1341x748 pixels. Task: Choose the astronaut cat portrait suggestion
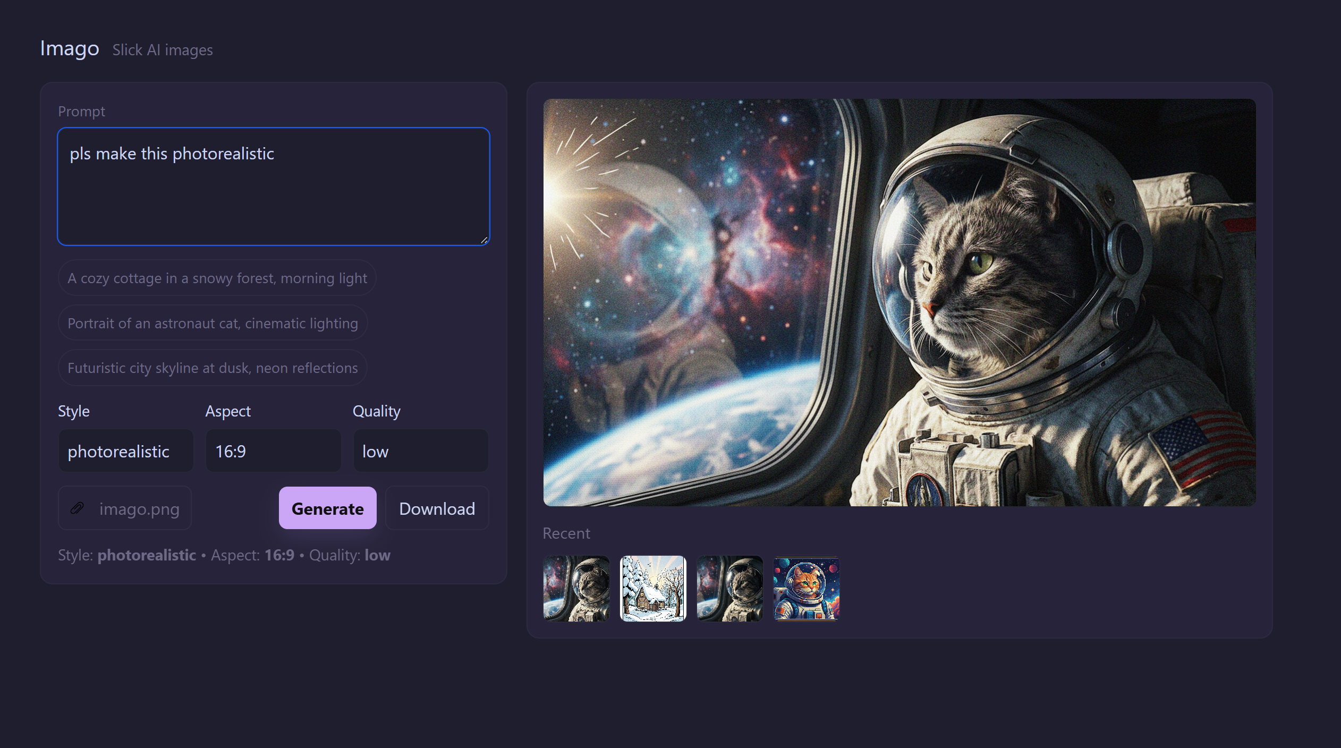[213, 323]
